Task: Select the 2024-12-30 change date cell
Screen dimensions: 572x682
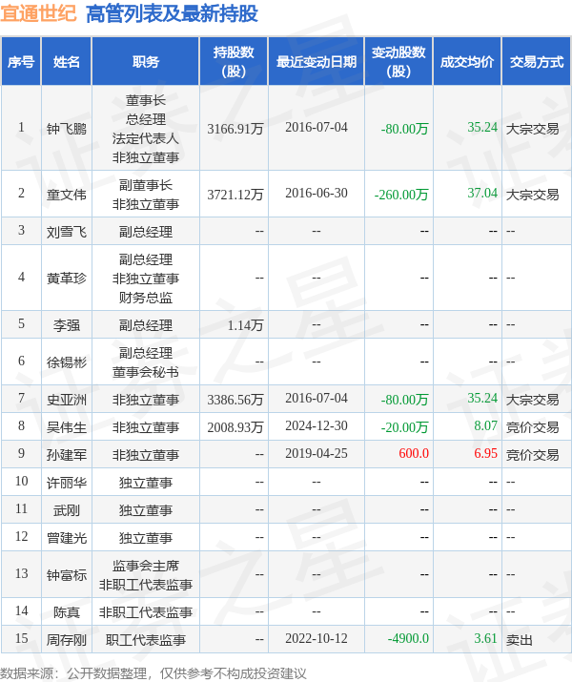Action: pyautogui.click(x=317, y=426)
